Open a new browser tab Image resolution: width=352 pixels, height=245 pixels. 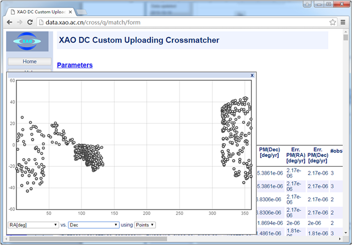click(83, 11)
